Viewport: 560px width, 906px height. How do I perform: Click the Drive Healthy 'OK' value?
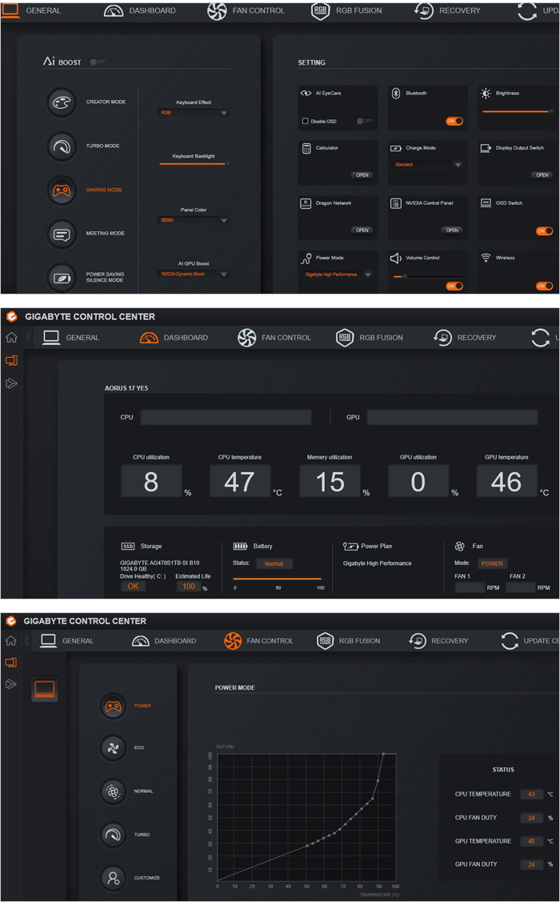[133, 587]
